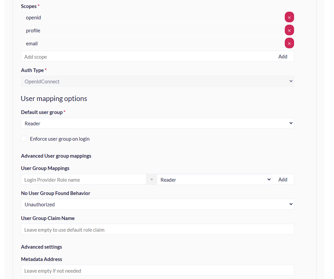
Task: Remove the email scope
Action: point(289,43)
